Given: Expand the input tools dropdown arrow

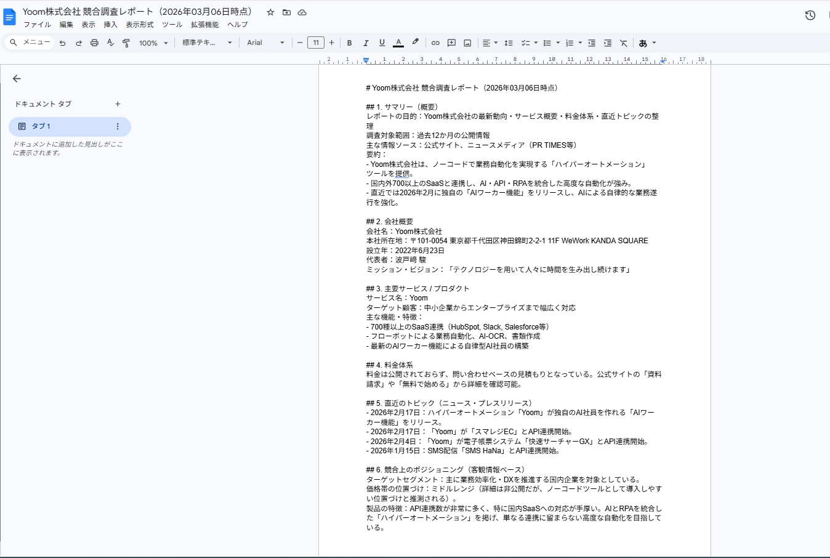Looking at the screenshot, I should pos(654,43).
